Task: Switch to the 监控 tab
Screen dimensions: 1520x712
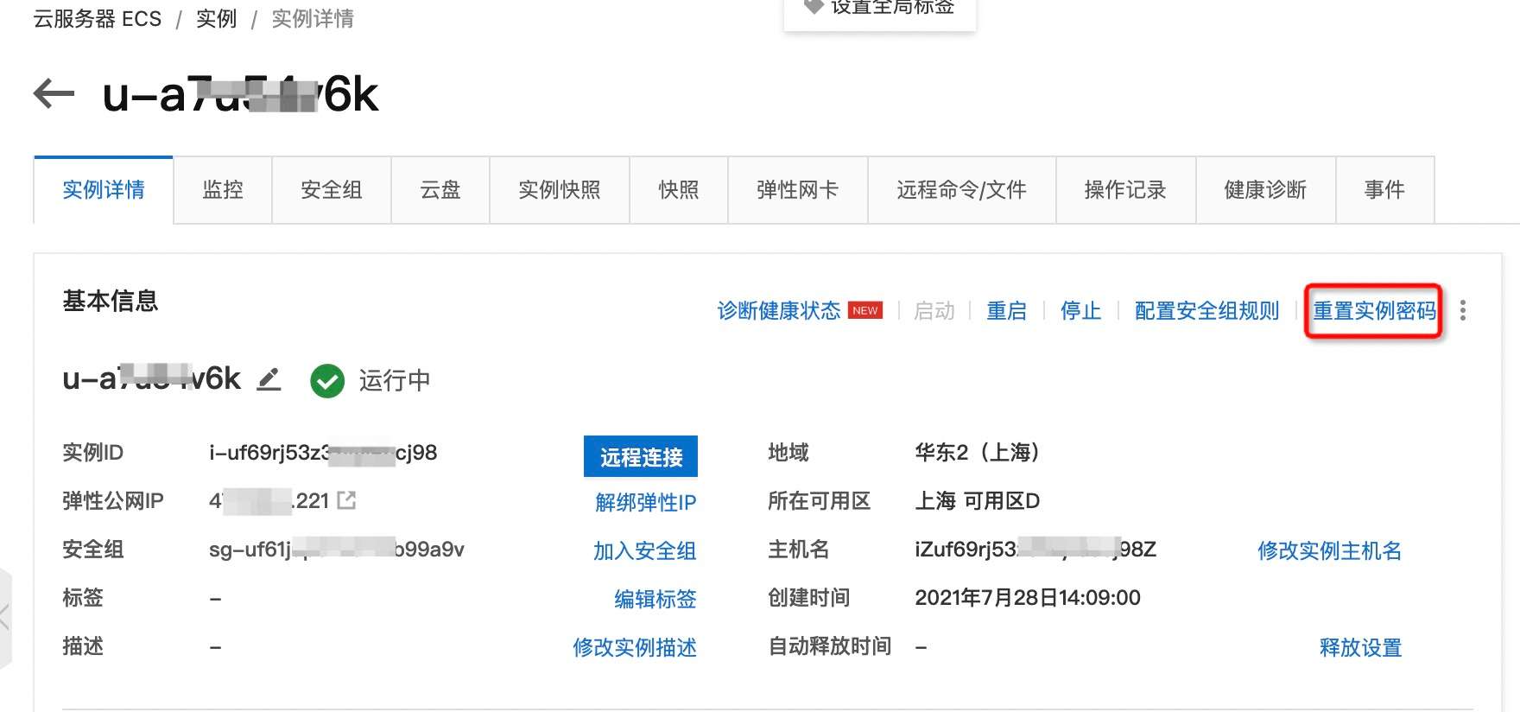Action: point(223,190)
